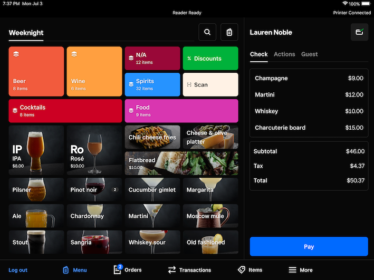
Task: Add an IPA to the check
Action: tap(36, 150)
